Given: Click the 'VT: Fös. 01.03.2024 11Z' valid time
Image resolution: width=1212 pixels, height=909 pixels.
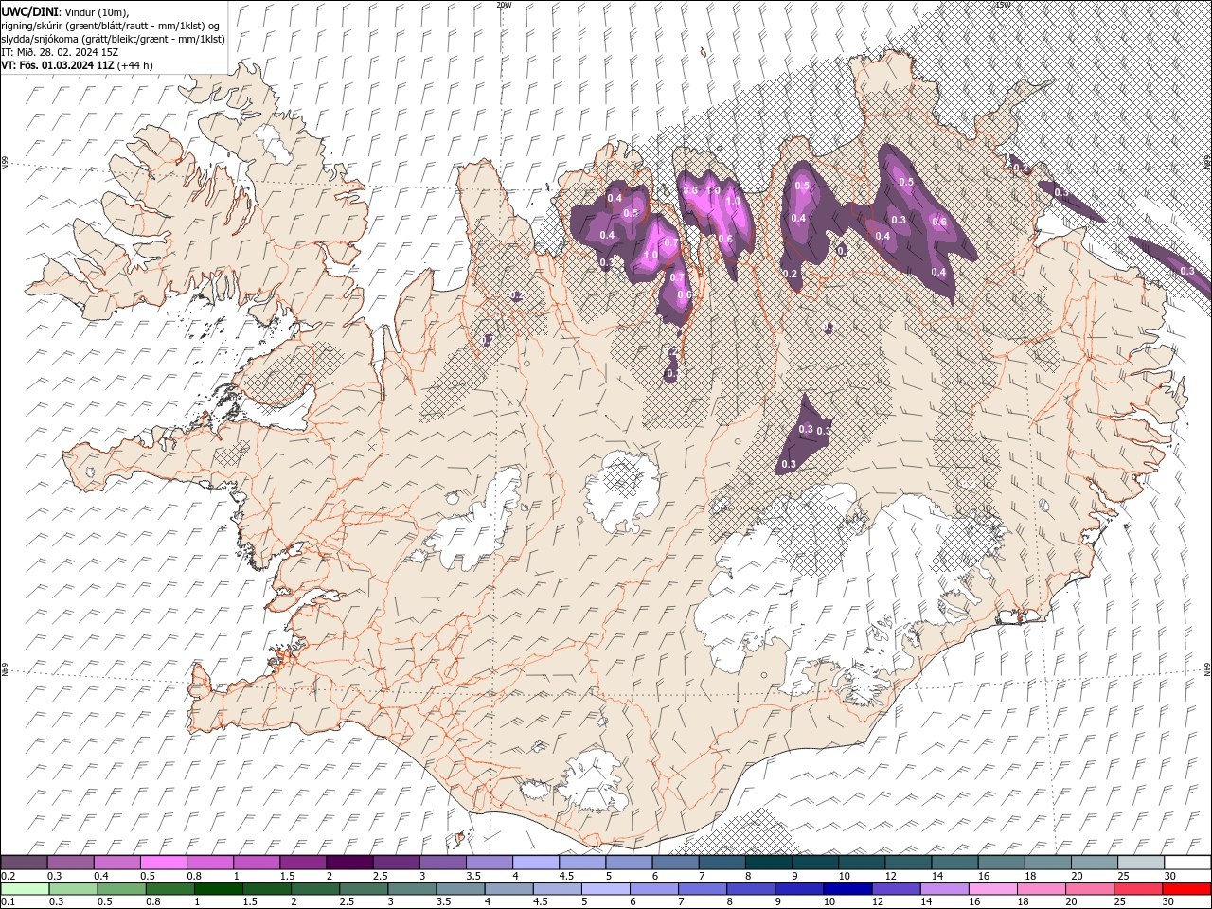Looking at the screenshot, I should click(x=56, y=65).
